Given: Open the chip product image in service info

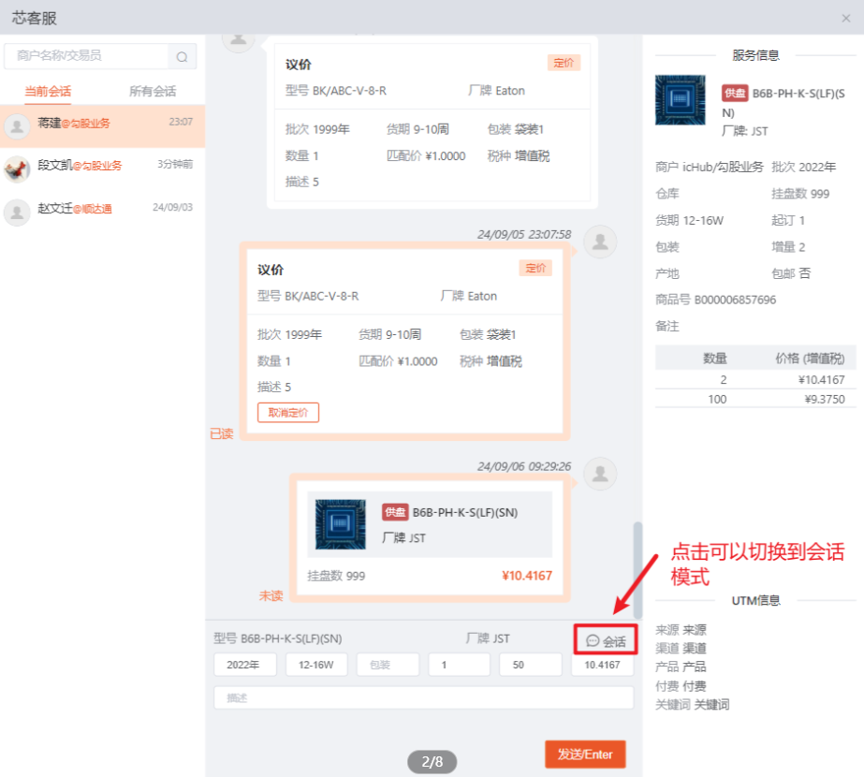Looking at the screenshot, I should tap(681, 100).
